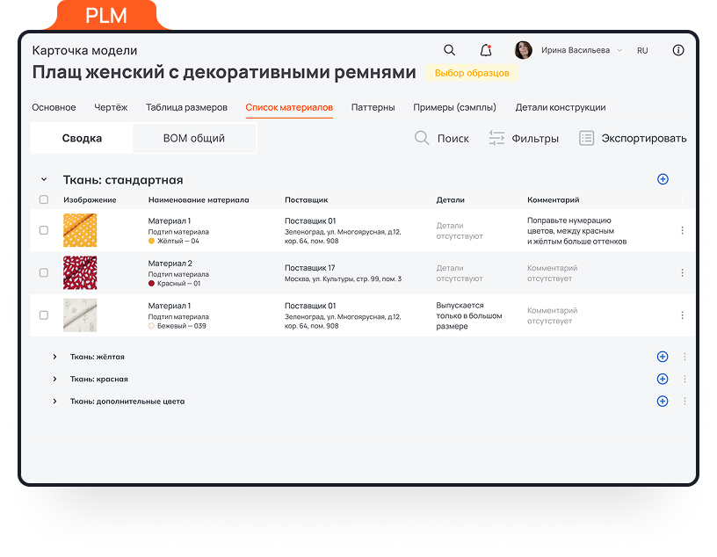Toggle the select-all checkbox in table header
This screenshot has width=717, height=557.
pyautogui.click(x=44, y=200)
